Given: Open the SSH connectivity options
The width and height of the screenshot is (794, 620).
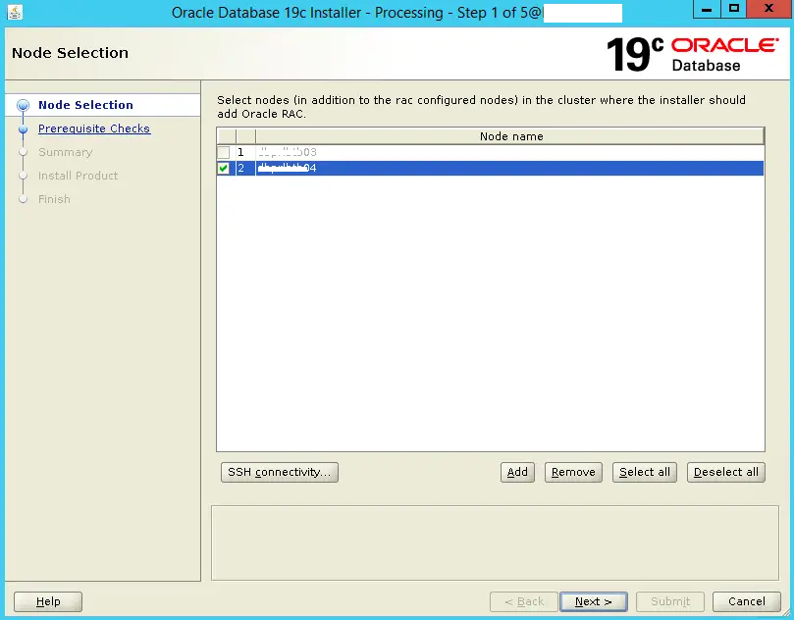Looking at the screenshot, I should pyautogui.click(x=280, y=472).
